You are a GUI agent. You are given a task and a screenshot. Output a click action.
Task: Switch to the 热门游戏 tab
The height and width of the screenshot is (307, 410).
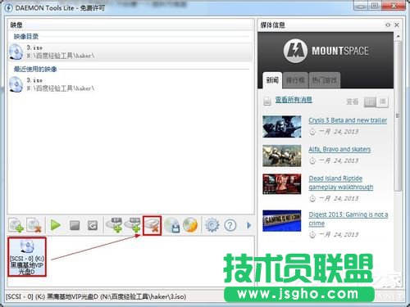coord(325,80)
